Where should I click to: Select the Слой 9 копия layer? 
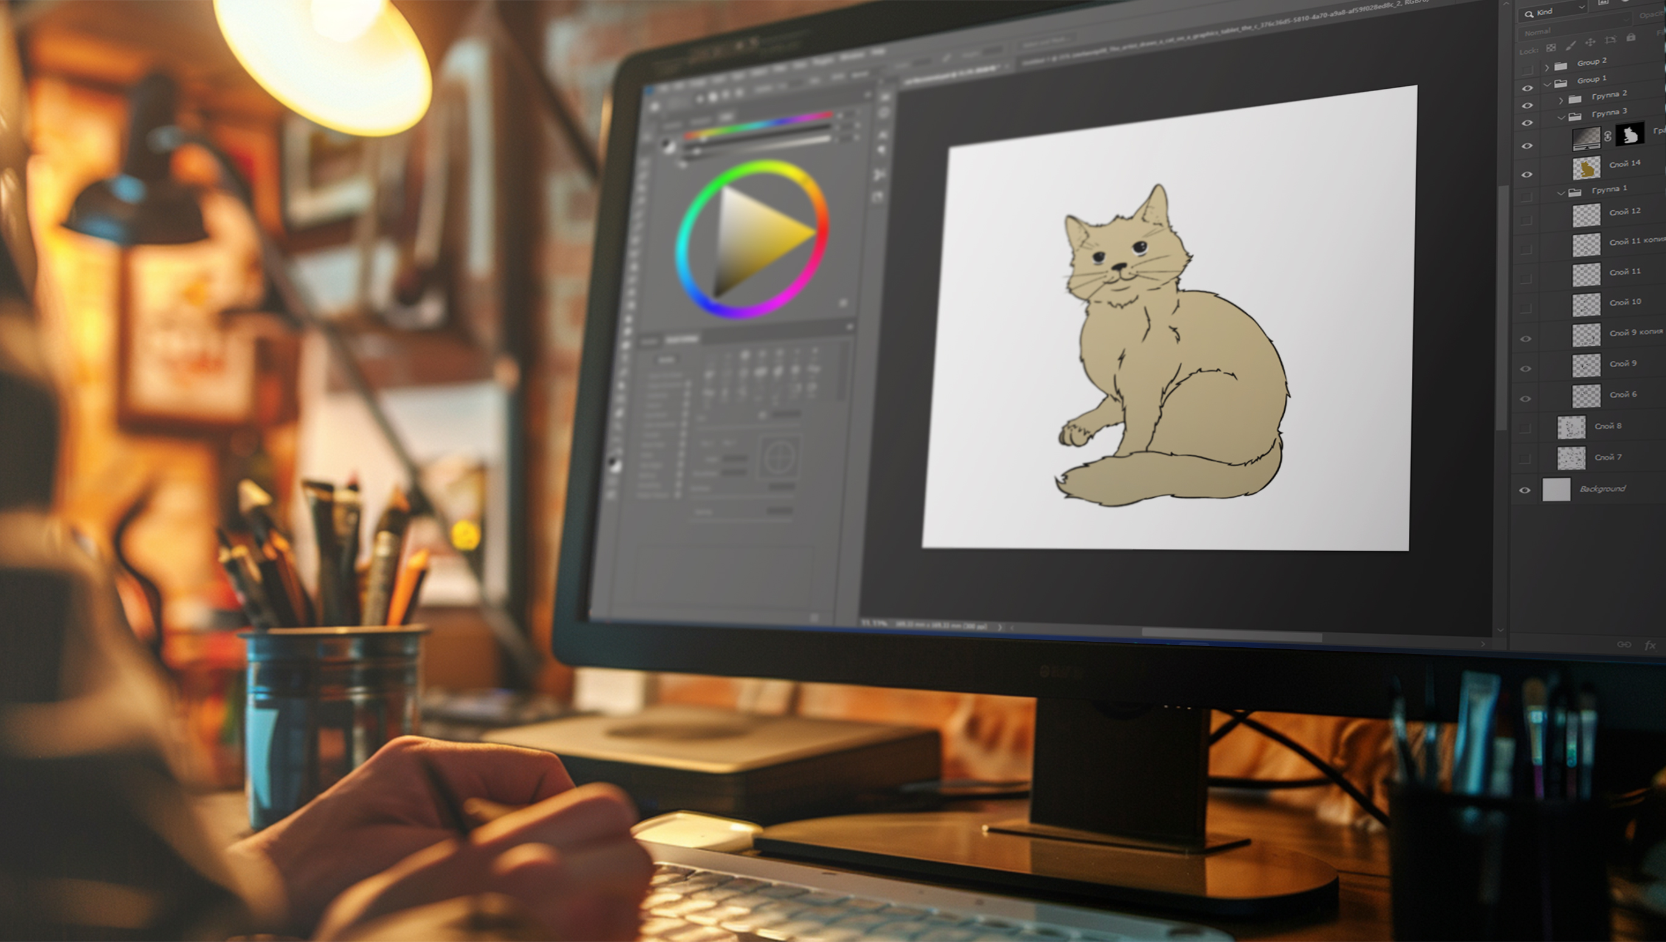(1635, 332)
